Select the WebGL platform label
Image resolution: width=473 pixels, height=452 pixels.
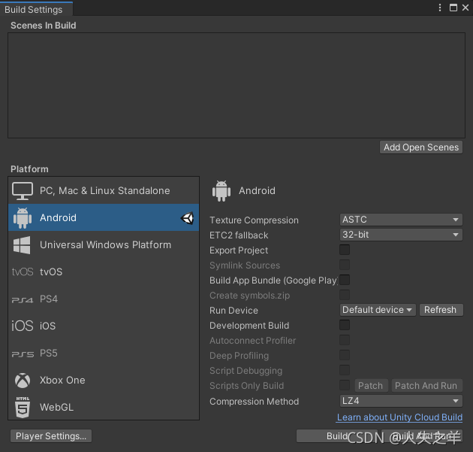click(57, 408)
